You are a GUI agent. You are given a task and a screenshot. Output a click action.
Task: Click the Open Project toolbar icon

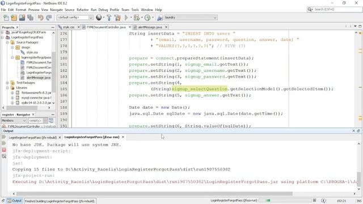22,18
